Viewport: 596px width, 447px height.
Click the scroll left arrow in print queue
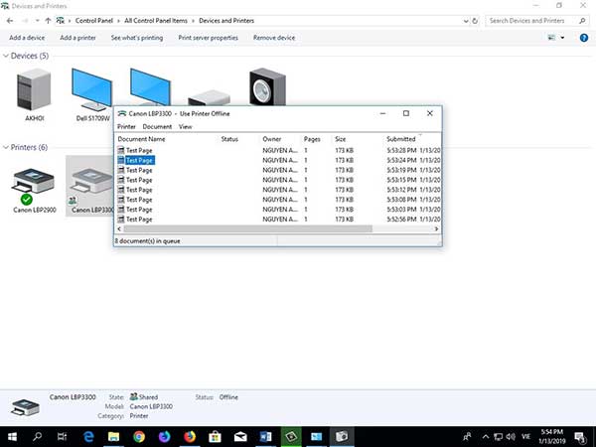point(119,228)
